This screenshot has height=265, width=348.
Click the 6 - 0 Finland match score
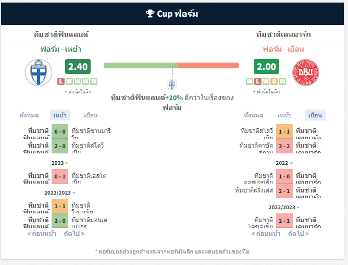point(60,131)
